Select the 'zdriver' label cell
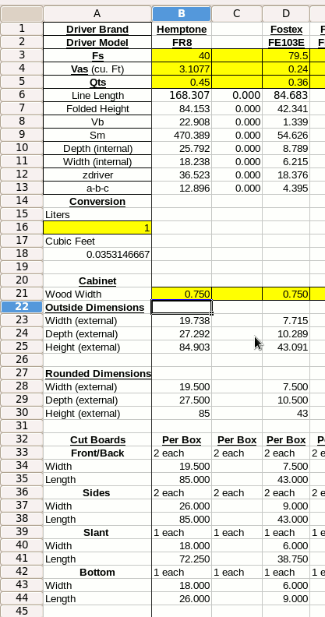This screenshot has width=325, height=617. point(97,175)
